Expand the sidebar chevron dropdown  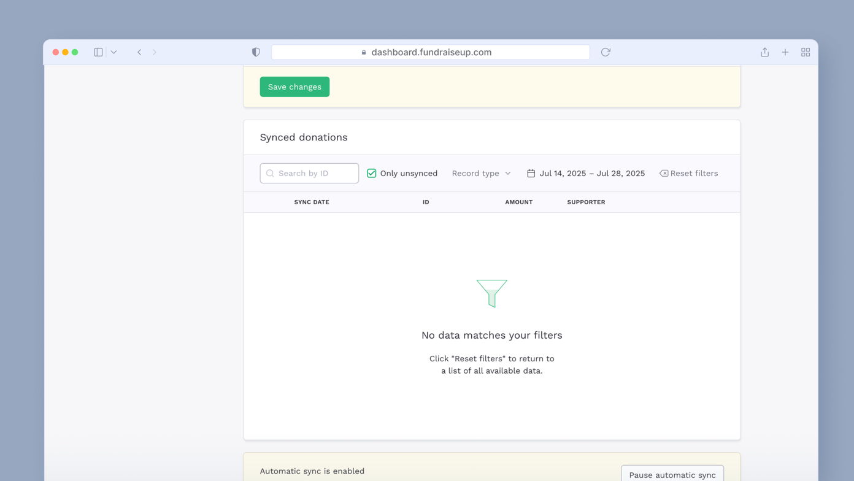(113, 52)
